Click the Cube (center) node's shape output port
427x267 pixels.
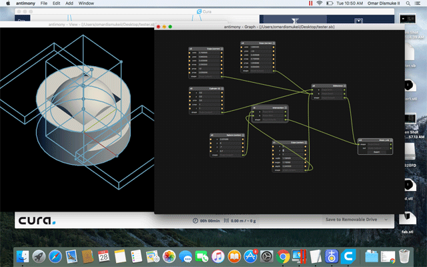[x=306, y=170]
